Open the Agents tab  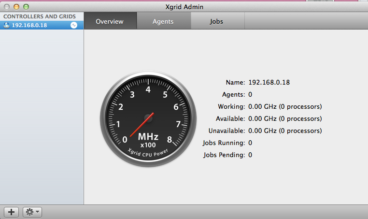(x=164, y=21)
